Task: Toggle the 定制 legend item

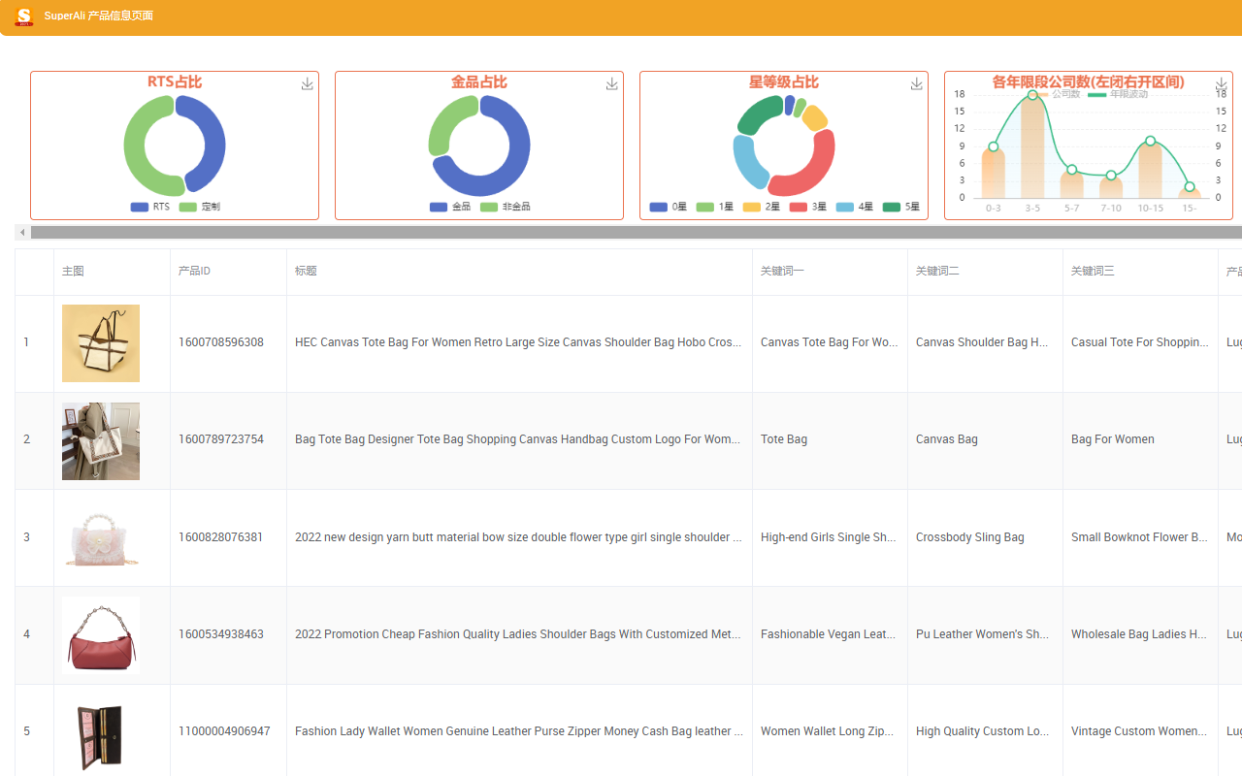Action: [200, 207]
